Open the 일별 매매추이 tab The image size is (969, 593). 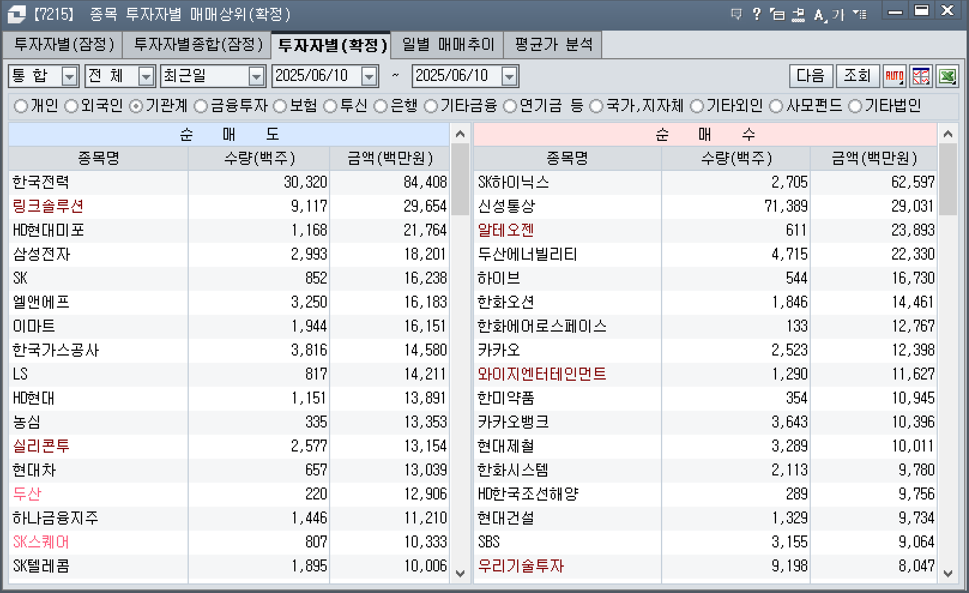pos(448,44)
